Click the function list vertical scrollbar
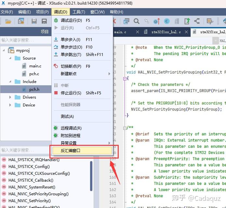This screenshot has height=208, width=226. [x=91, y=176]
